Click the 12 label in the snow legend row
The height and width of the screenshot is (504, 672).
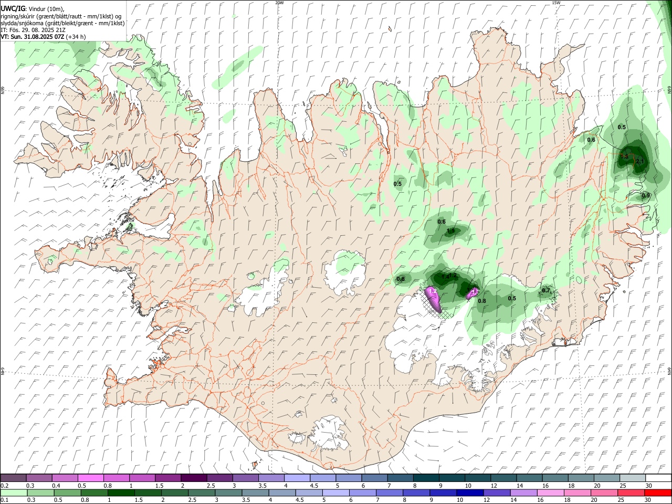tap(493, 486)
